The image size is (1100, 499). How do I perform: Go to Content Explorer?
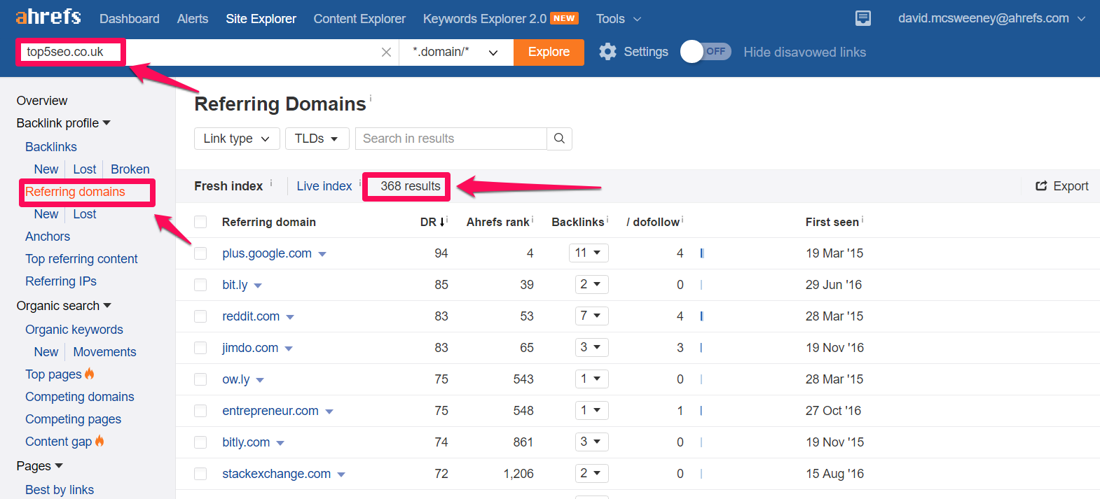[x=359, y=19]
